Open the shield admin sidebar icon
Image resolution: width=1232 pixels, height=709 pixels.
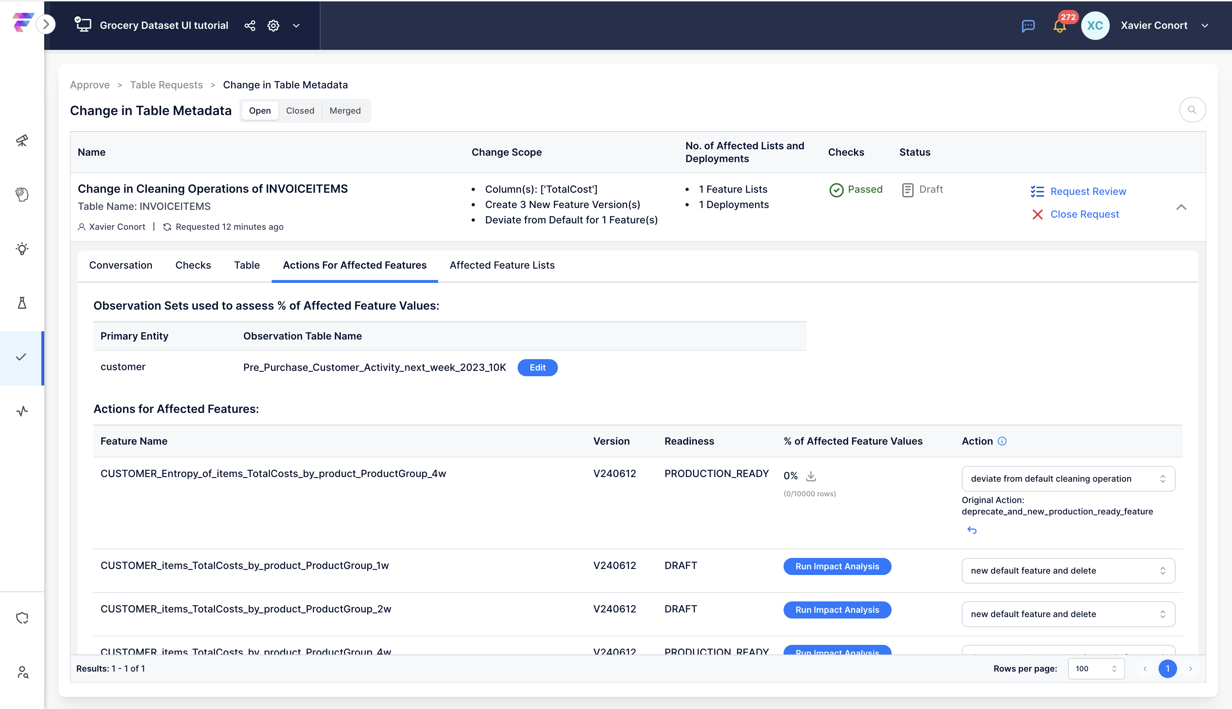coord(22,618)
